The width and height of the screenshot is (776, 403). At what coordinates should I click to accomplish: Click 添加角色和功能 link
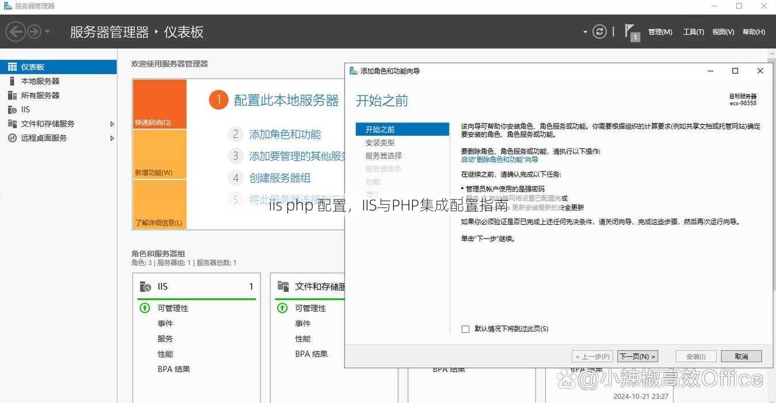285,135
